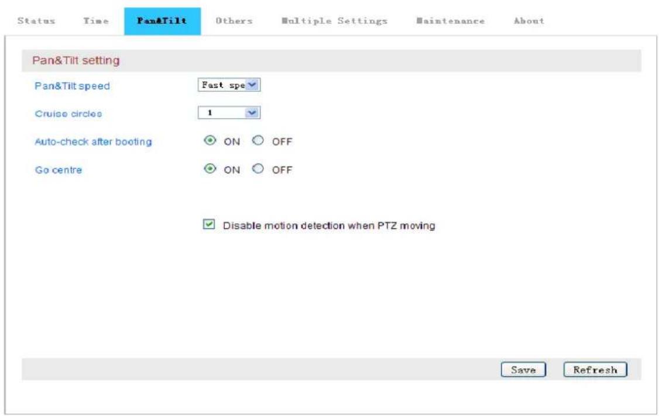Click the Cruise circles label
The width and height of the screenshot is (659, 416).
click(x=68, y=114)
